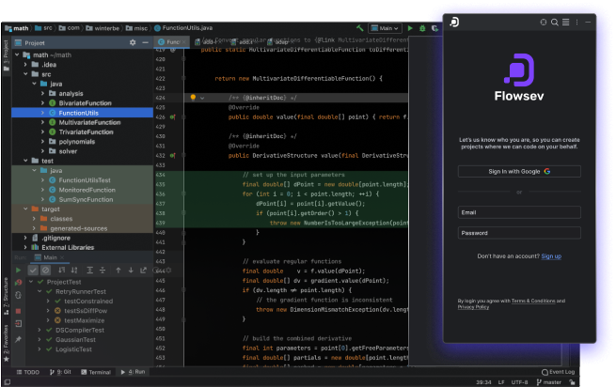Collapse the math root folder
The image size is (616, 387).
pyautogui.click(x=17, y=54)
